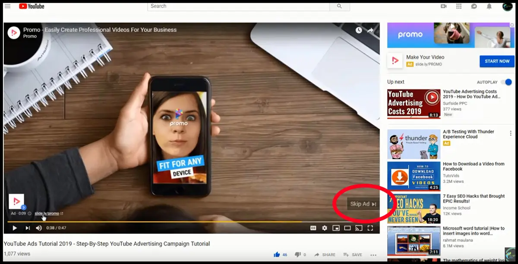Open the more actions three-dot menu

(373, 255)
